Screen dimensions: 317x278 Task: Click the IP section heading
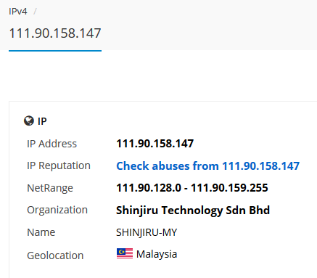pyautogui.click(x=42, y=121)
